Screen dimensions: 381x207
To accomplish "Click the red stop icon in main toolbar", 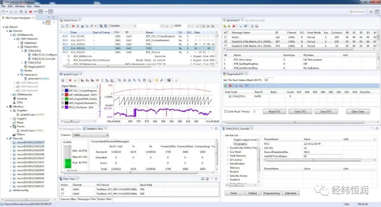I will 31,12.
